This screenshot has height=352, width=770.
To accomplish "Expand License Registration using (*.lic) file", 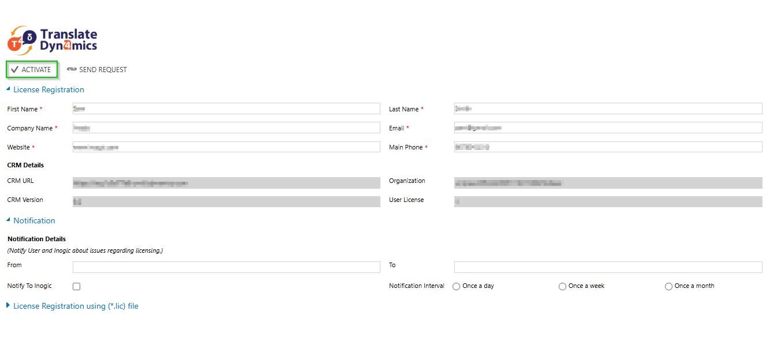I will [x=8, y=306].
